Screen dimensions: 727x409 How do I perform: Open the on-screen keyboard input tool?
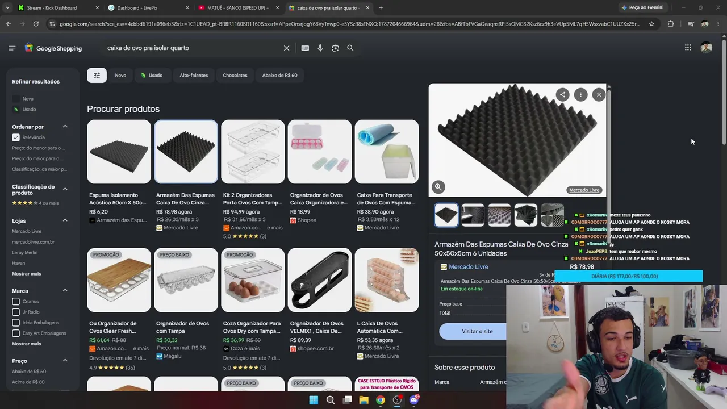[x=305, y=48]
